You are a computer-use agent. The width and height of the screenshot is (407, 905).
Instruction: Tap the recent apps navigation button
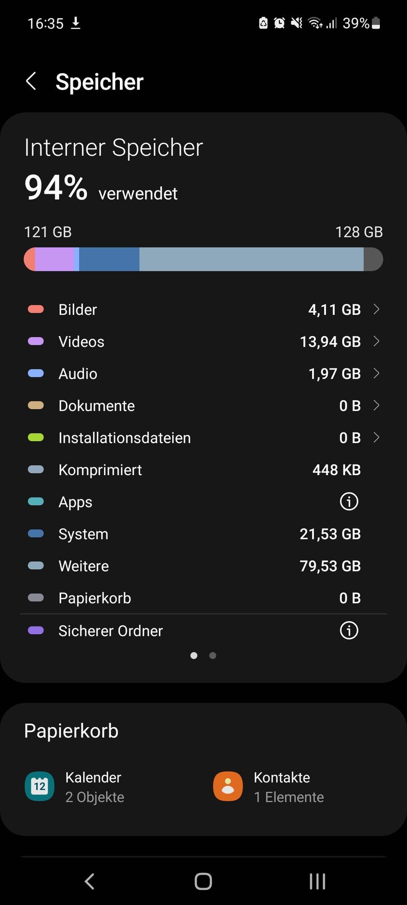[x=317, y=881]
